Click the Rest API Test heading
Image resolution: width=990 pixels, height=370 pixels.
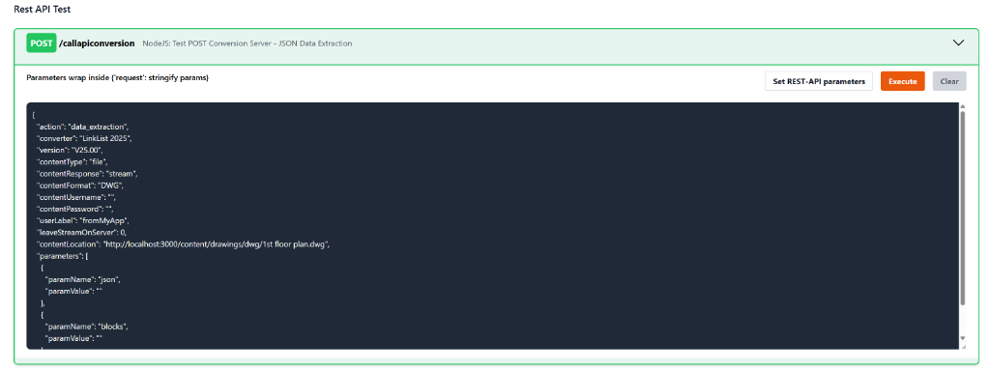(42, 11)
